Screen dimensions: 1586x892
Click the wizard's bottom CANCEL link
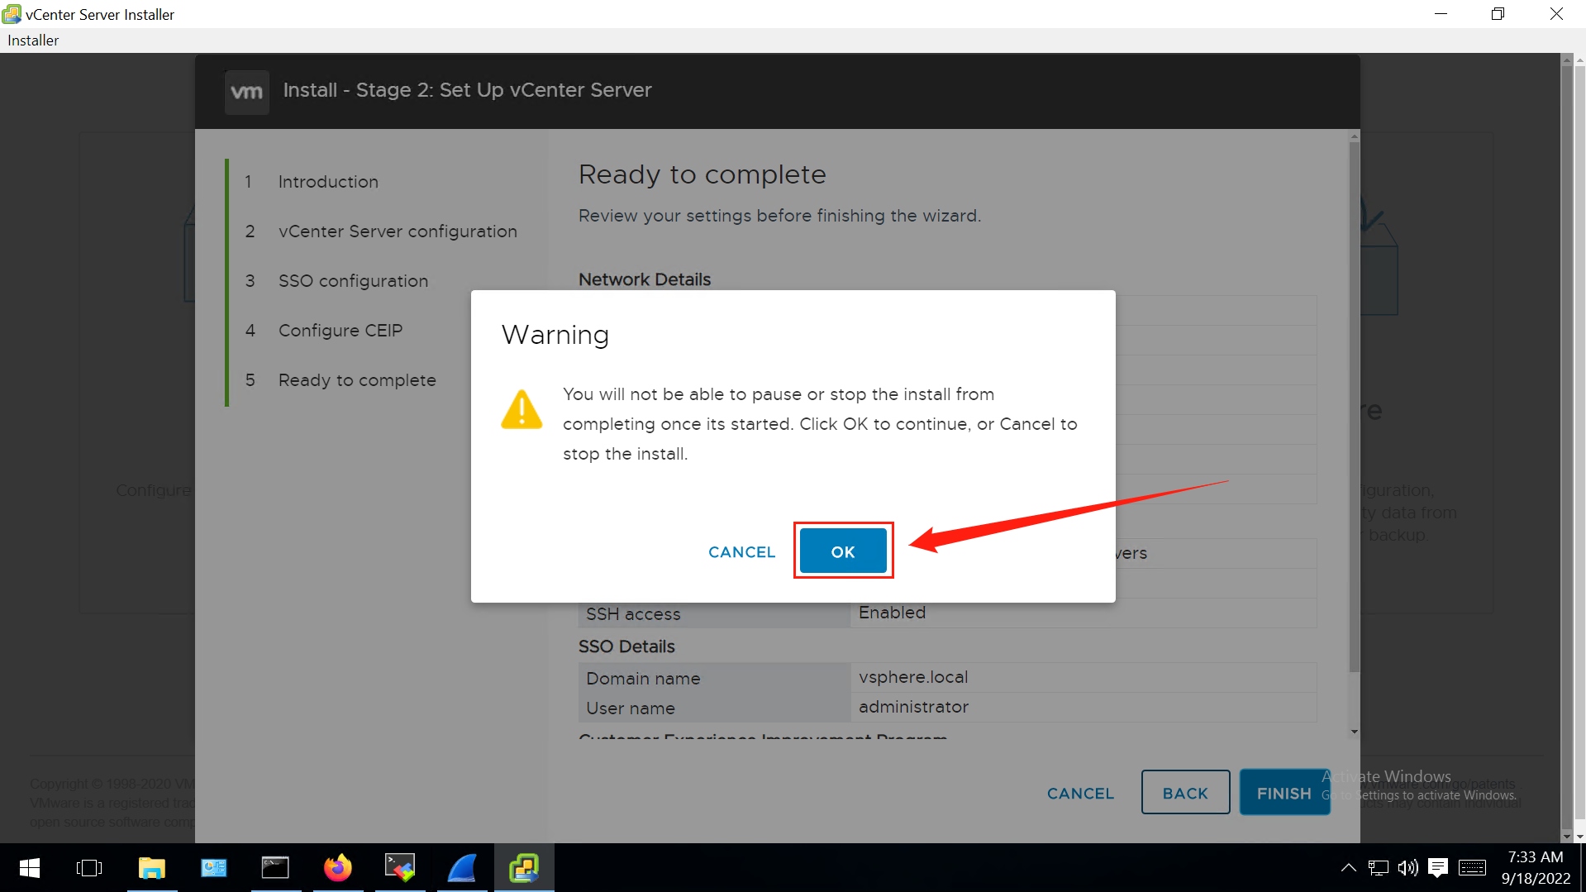point(1080,793)
